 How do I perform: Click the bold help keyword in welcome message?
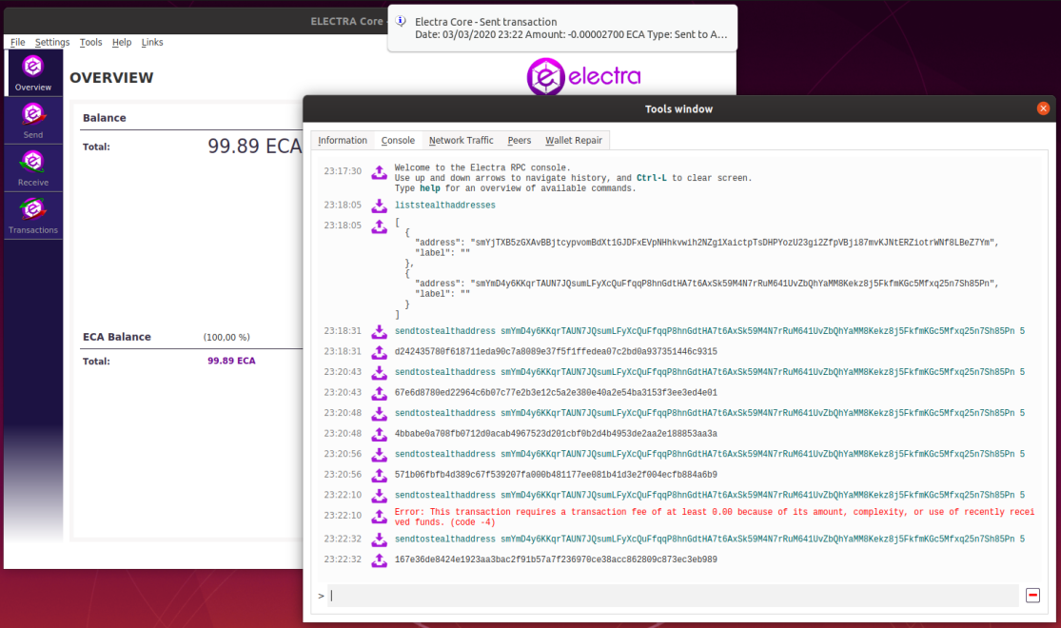click(x=430, y=188)
